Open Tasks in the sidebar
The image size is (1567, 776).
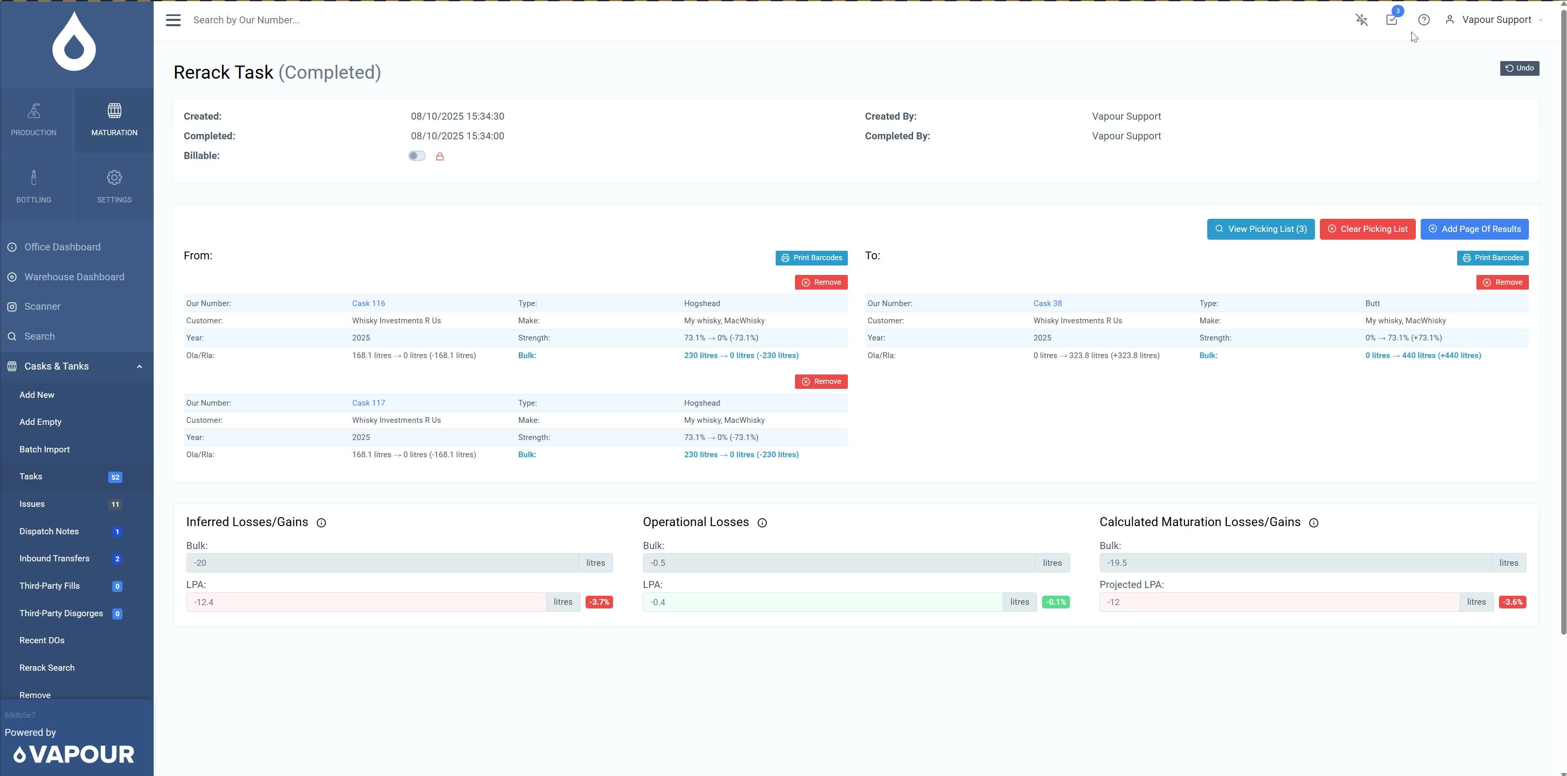(31, 477)
